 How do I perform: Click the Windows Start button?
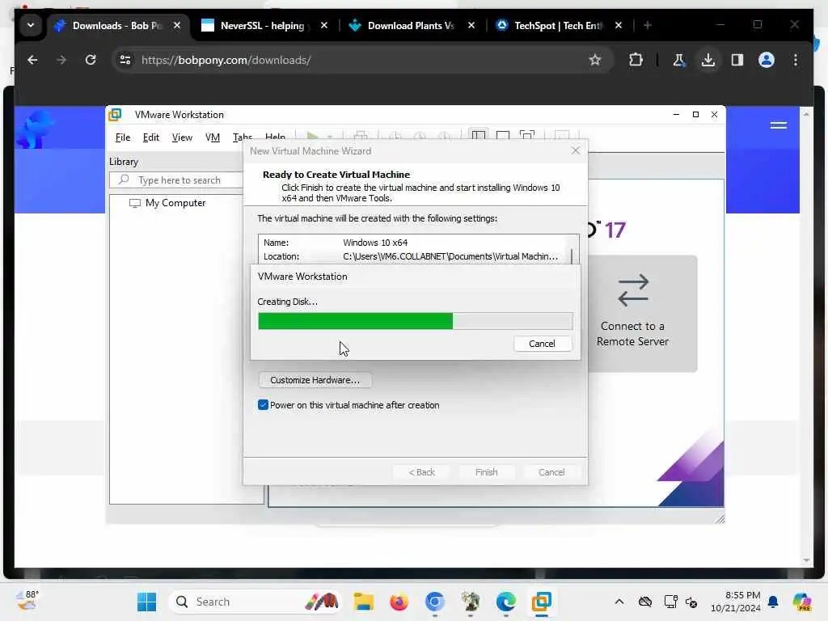146,602
